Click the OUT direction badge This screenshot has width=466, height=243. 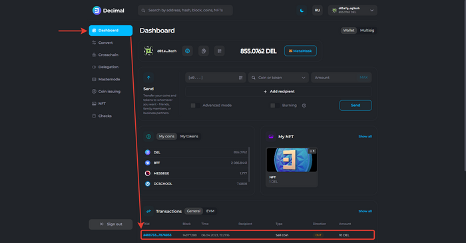(318, 235)
